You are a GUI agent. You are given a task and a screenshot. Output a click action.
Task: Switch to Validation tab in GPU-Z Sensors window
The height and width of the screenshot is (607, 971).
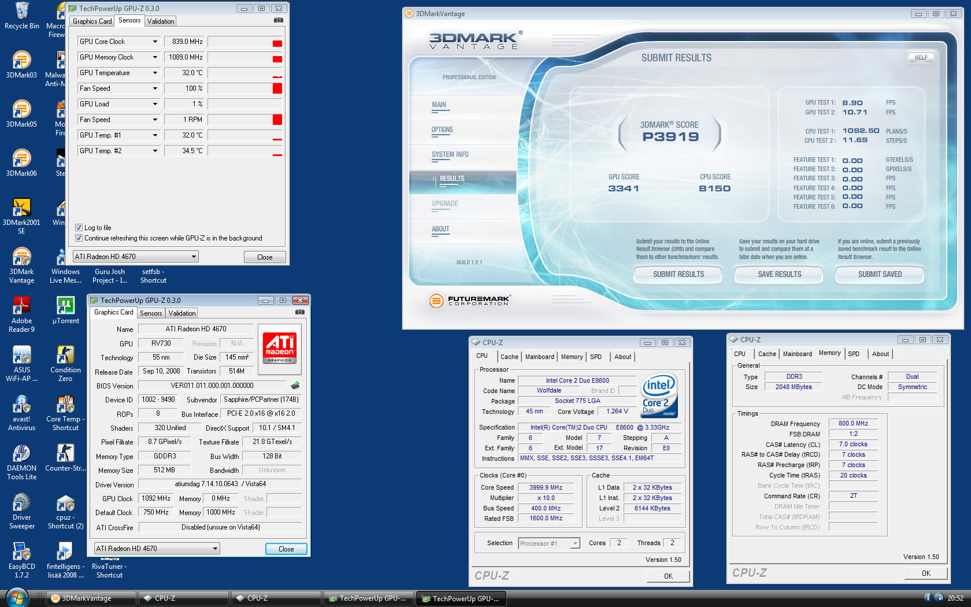[161, 21]
